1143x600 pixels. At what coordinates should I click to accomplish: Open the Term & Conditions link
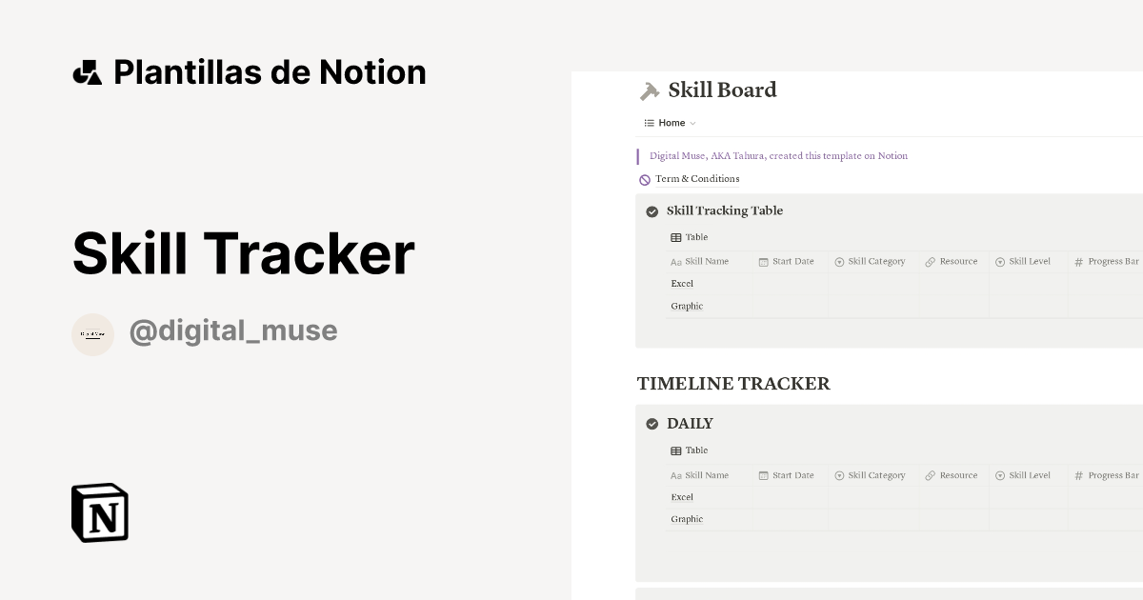696,179
